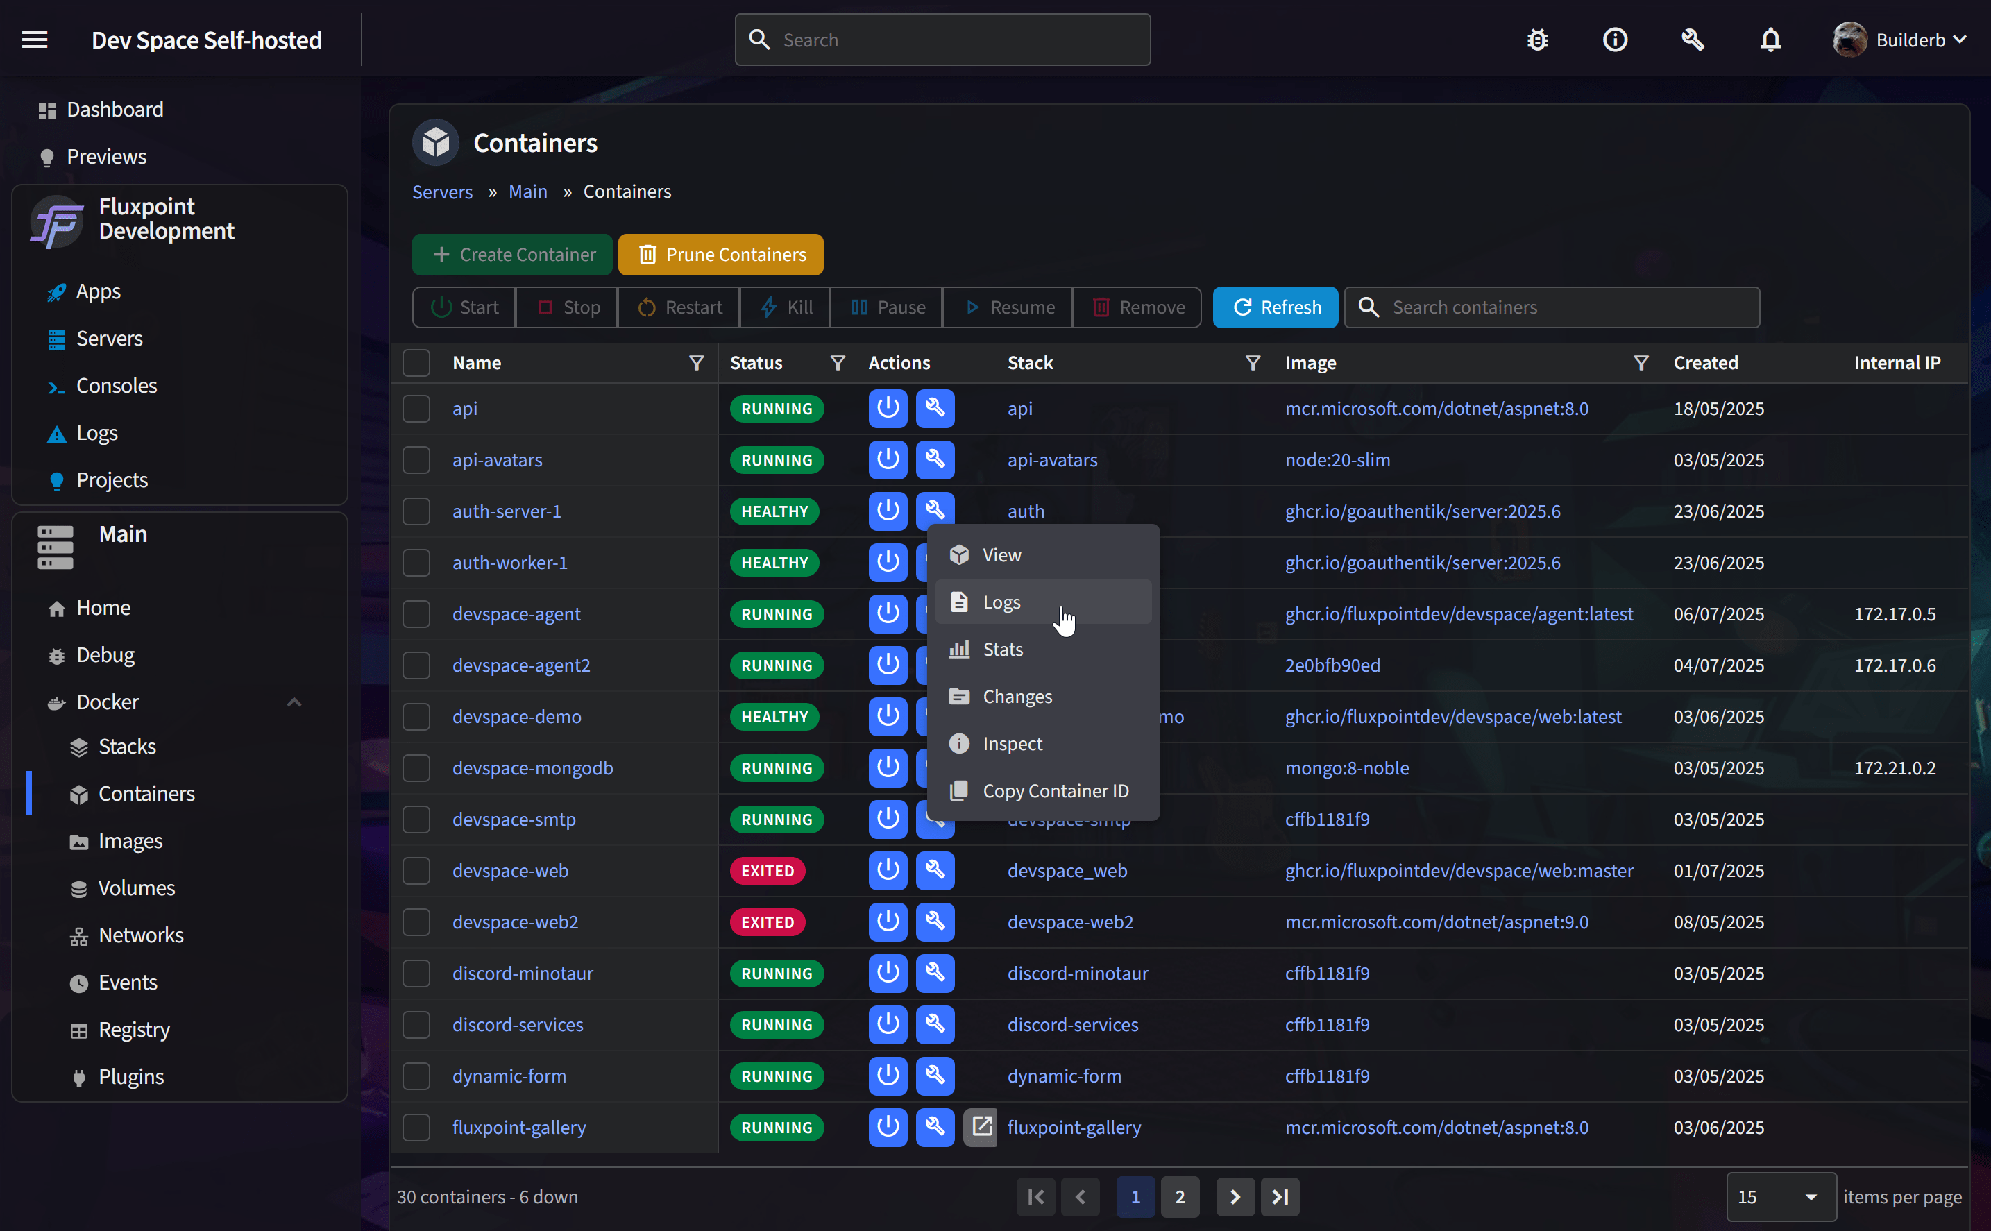
Task: Open the info icon in top bar
Action: [1615, 40]
